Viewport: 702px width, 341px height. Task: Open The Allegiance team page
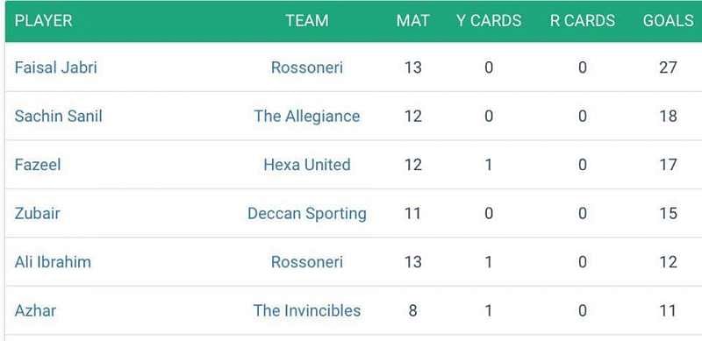(306, 117)
